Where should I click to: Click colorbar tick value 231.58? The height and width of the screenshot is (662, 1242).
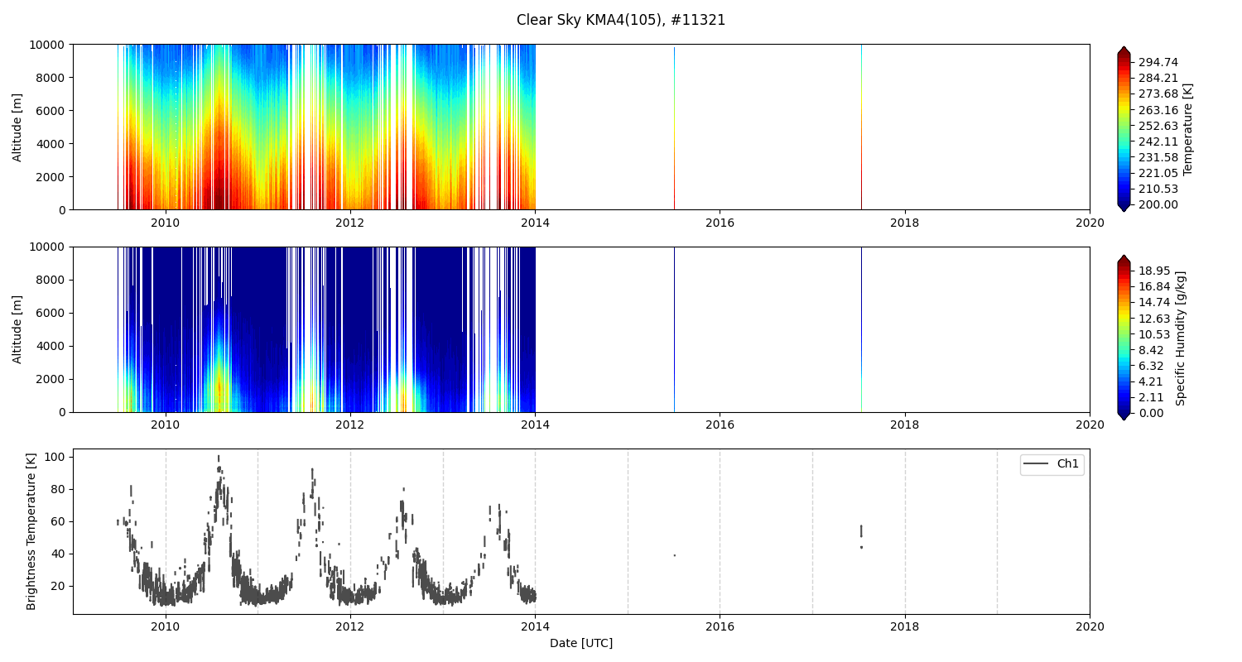(x=1158, y=157)
